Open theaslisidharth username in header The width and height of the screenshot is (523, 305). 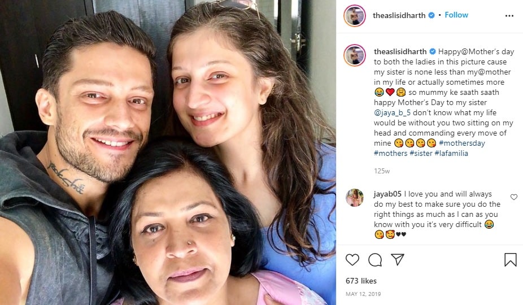(399, 15)
